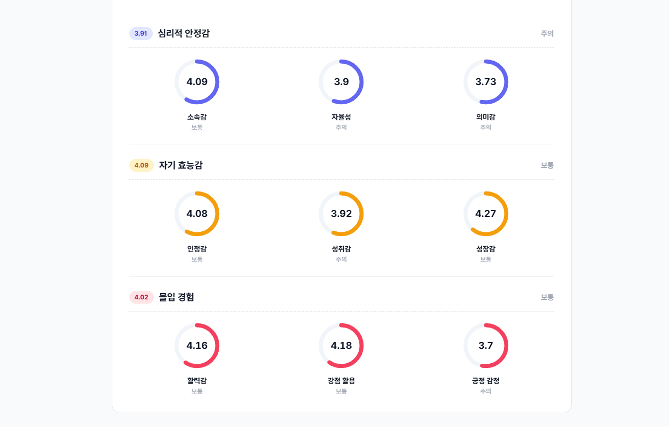This screenshot has height=427, width=669.
Task: Click the 활력감 score ring
Action: coord(197,346)
